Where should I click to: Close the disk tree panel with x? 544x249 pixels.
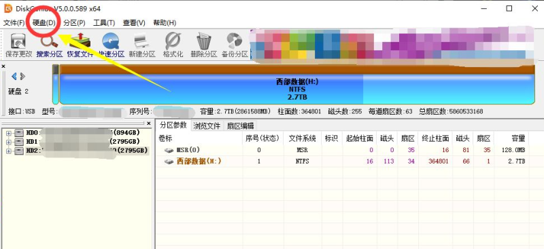pyautogui.click(x=148, y=123)
